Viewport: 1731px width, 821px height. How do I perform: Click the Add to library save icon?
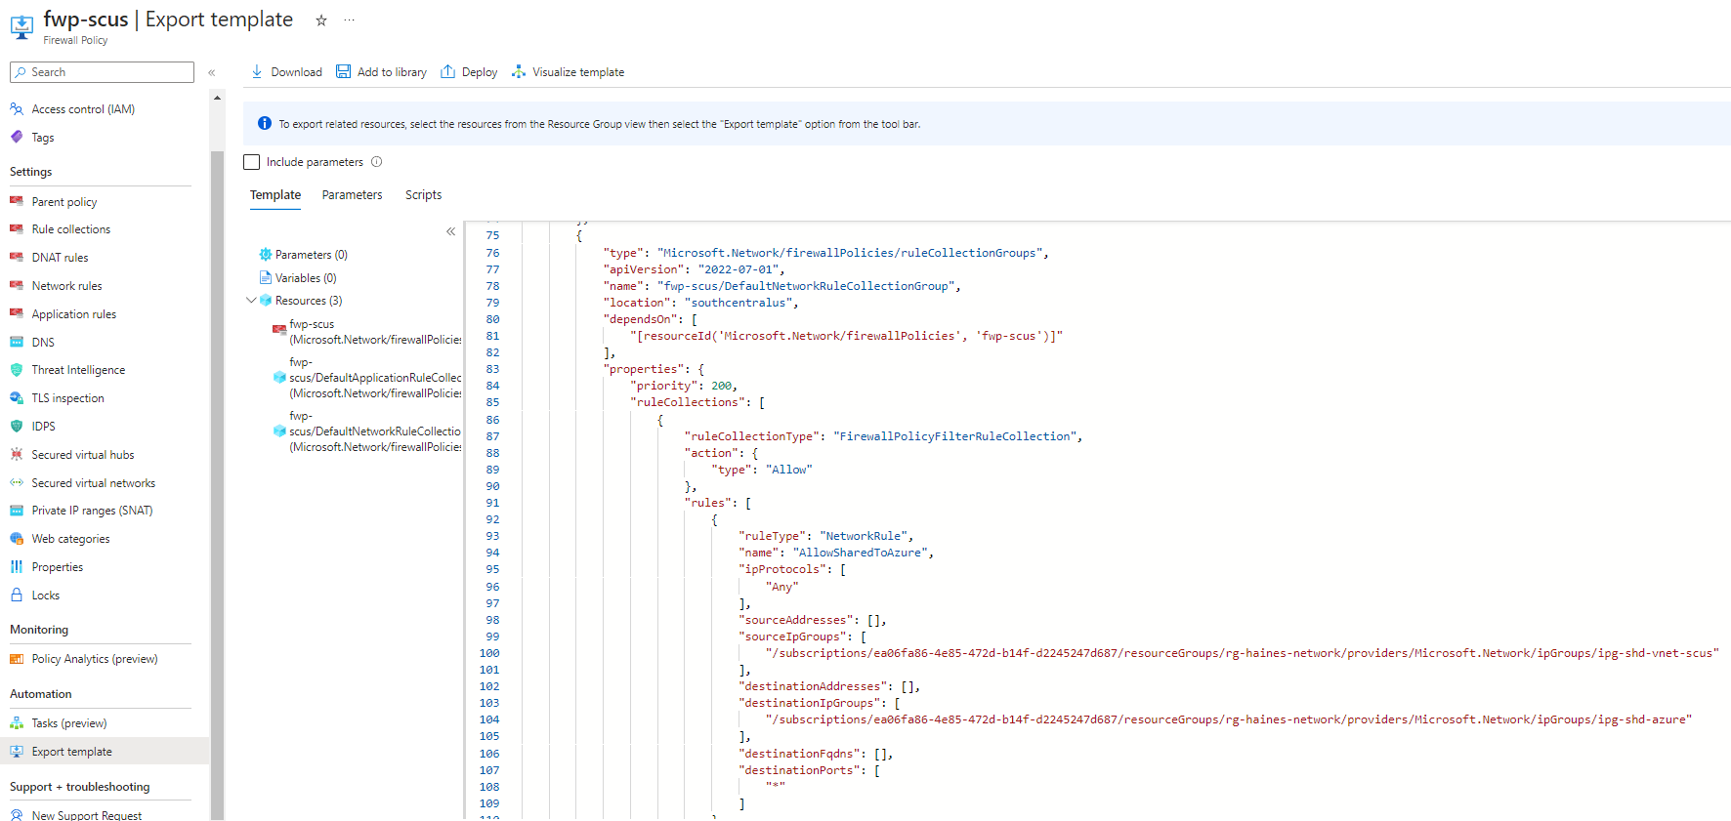343,71
